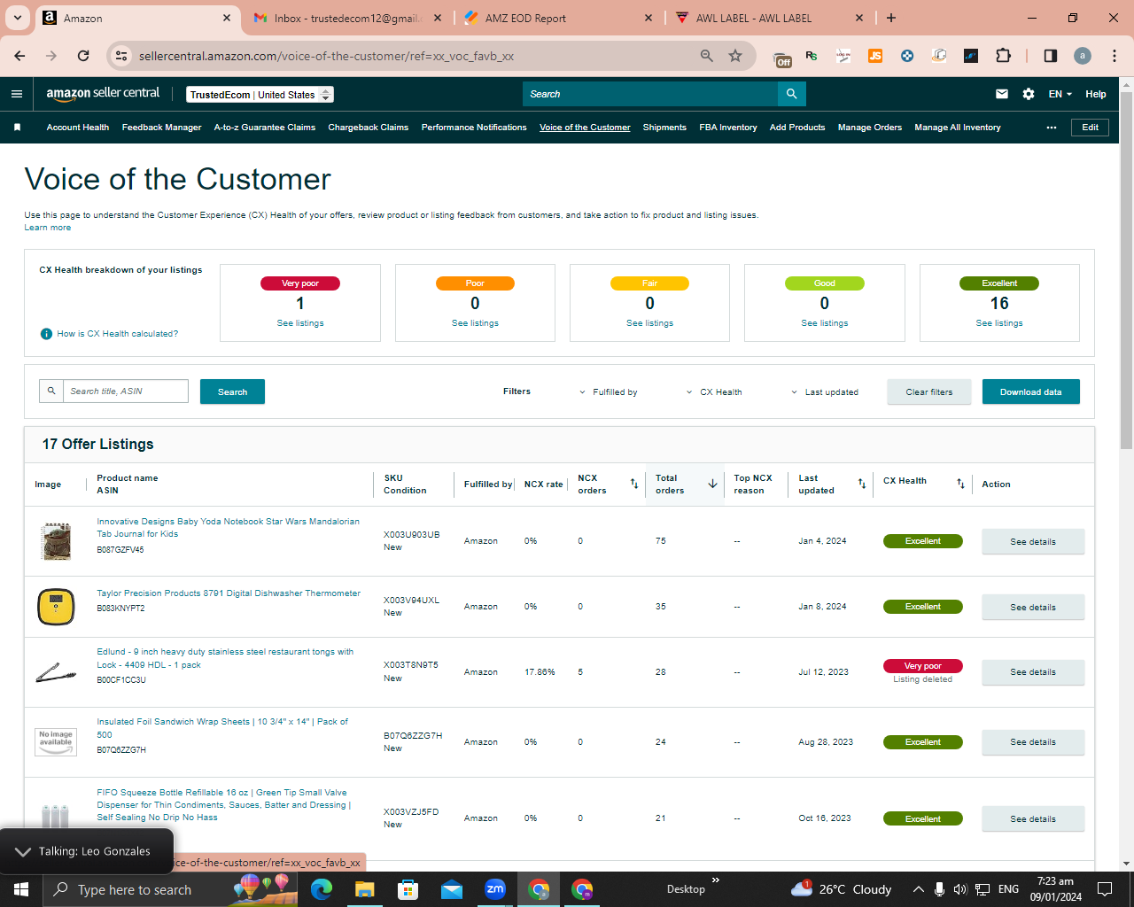
Task: Open the tab search dropdown chevron
Action: click(18, 18)
